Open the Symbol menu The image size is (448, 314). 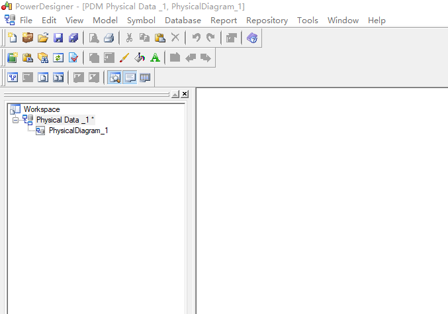coord(141,21)
